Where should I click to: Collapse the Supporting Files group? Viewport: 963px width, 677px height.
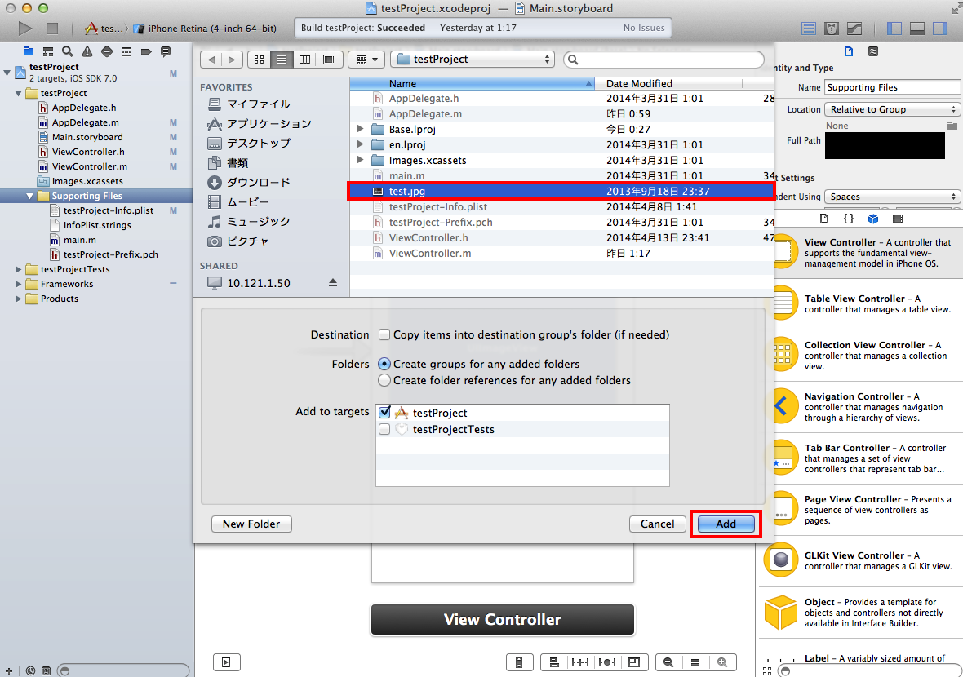[29, 196]
